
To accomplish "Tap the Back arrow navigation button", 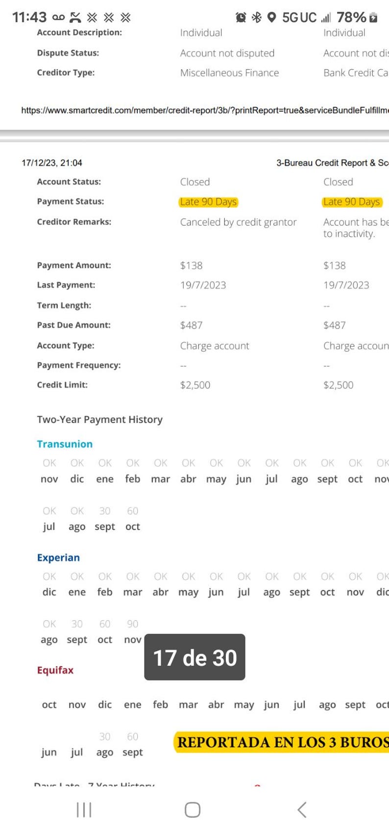I will (x=302, y=810).
